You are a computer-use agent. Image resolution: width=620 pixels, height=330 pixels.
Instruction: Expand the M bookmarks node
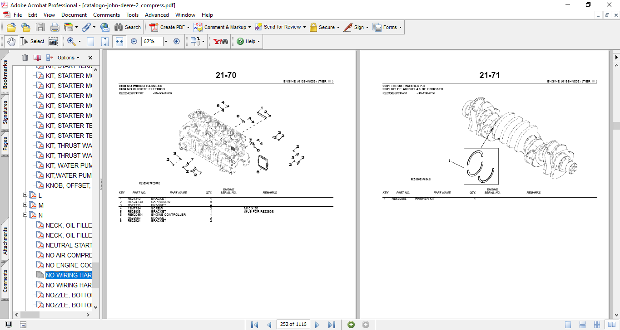[25, 205]
